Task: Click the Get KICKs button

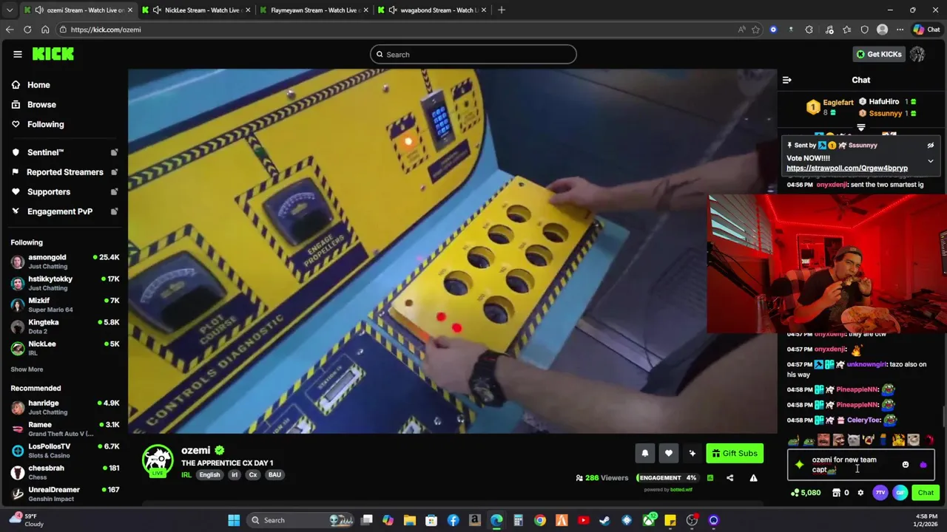Action: coord(879,54)
